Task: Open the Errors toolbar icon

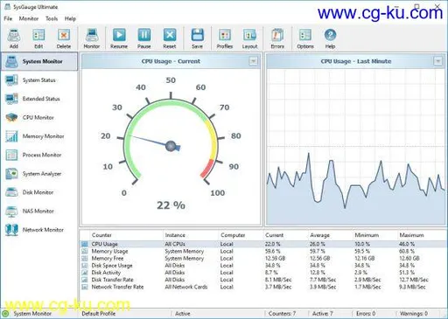Action: (277, 38)
